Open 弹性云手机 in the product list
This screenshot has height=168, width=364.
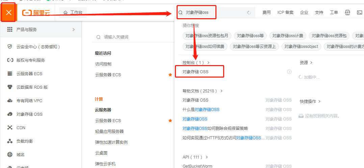(105, 164)
